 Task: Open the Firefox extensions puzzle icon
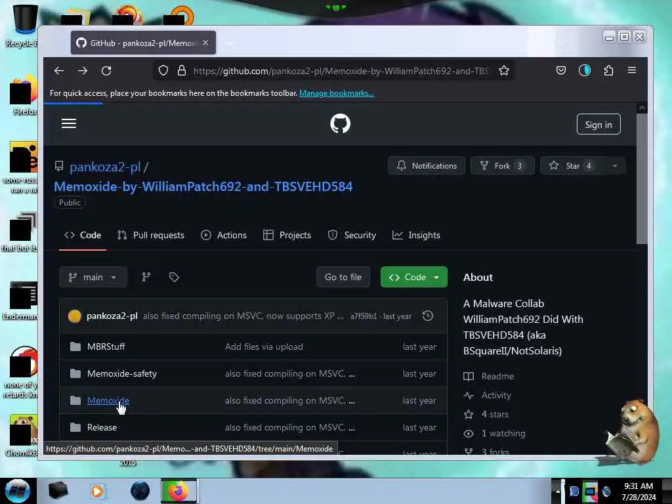(608, 71)
